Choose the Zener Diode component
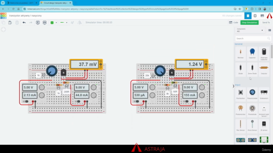 [252, 69]
